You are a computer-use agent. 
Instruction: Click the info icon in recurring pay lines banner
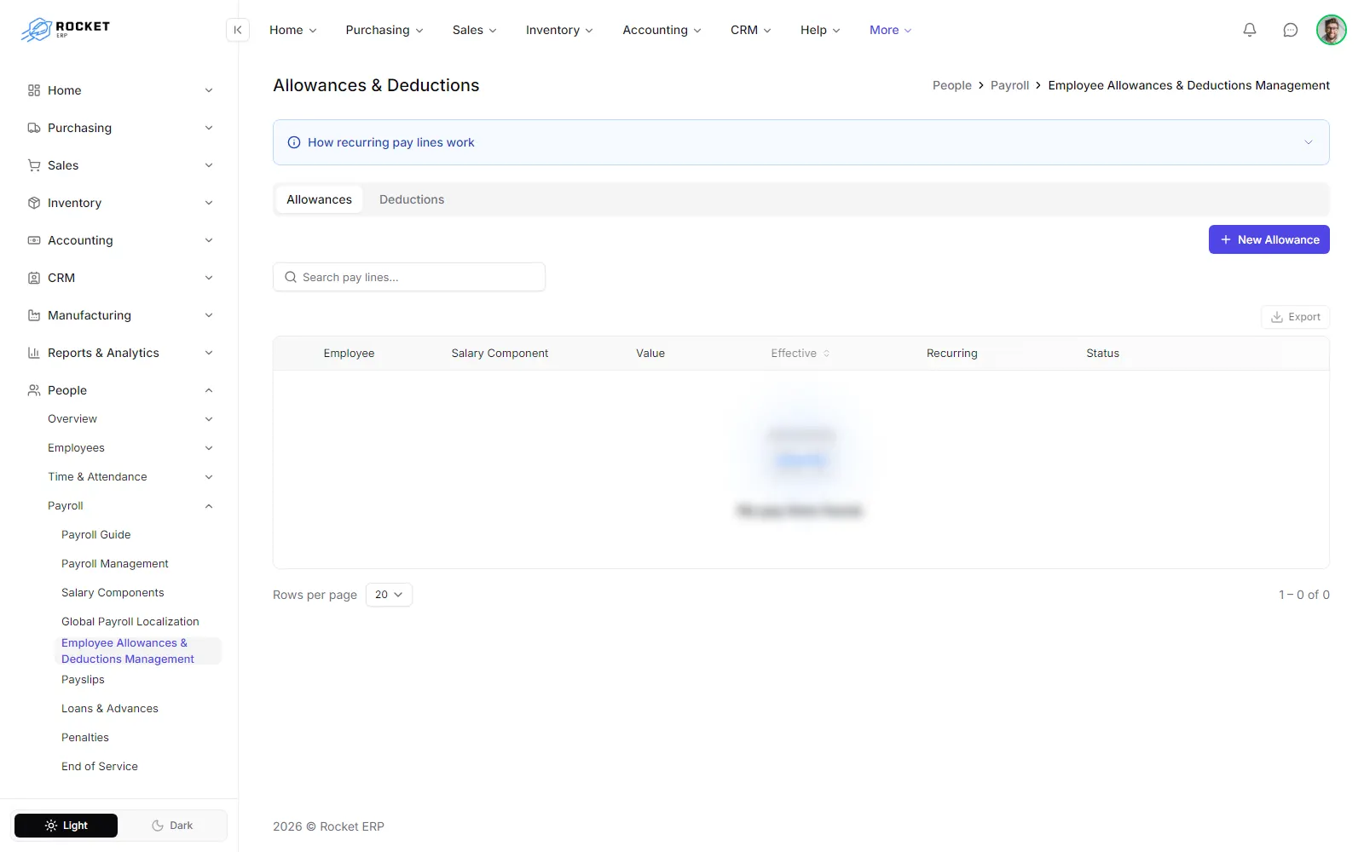click(x=294, y=142)
